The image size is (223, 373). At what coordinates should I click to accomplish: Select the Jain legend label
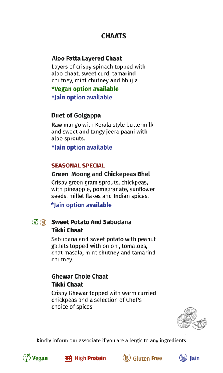point(195,358)
